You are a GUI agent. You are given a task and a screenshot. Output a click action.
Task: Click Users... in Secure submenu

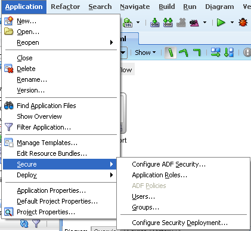[x=183, y=196]
